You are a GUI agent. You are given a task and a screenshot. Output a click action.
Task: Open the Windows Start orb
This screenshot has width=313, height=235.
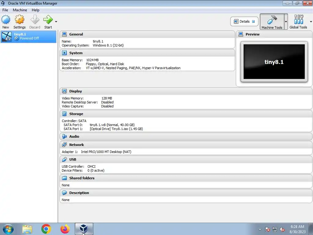[x=8, y=229]
